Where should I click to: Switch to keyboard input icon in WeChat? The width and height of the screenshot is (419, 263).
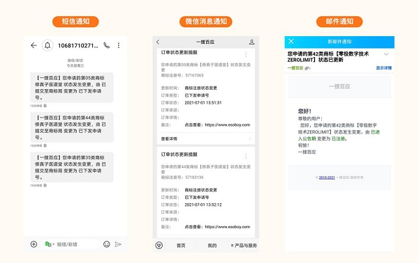(x=159, y=245)
